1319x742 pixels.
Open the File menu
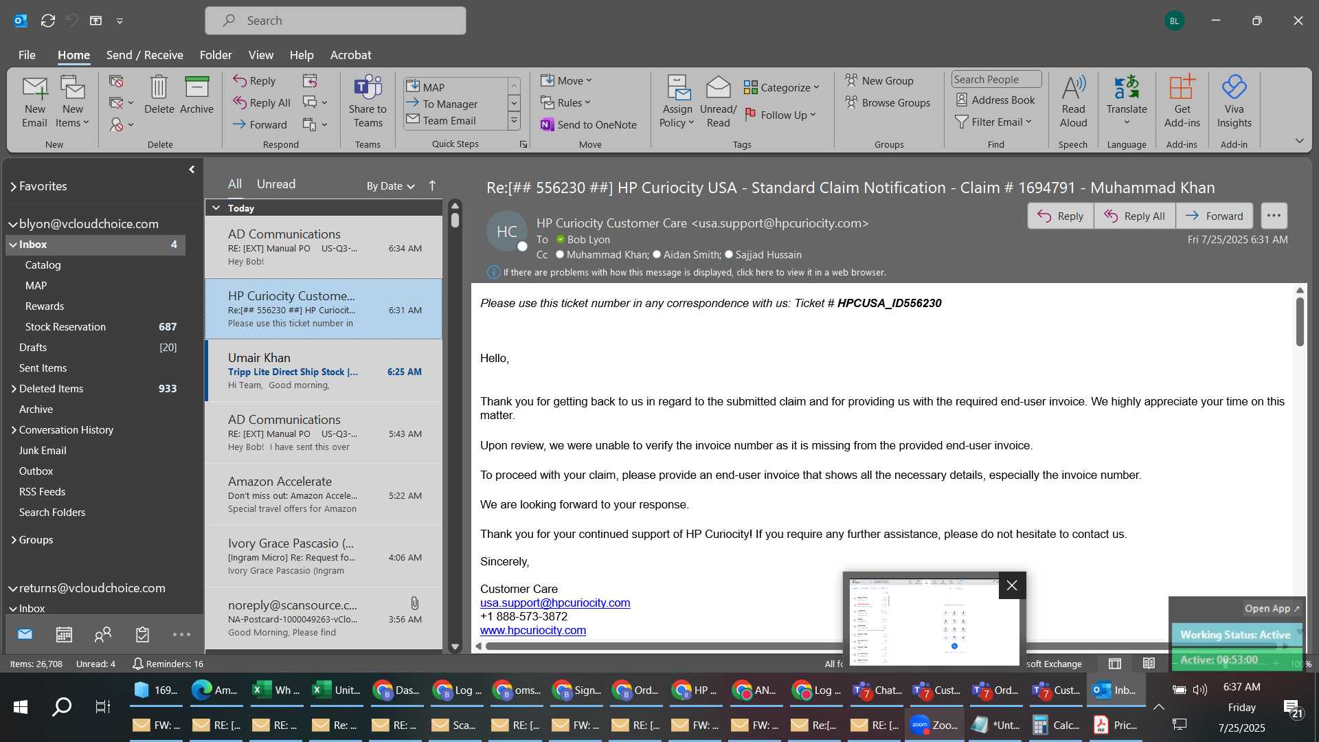coord(27,55)
